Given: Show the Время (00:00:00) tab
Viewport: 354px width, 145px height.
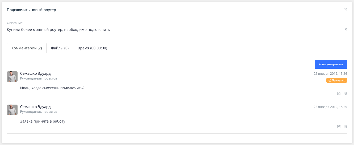Looking at the screenshot, I should point(92,48).
